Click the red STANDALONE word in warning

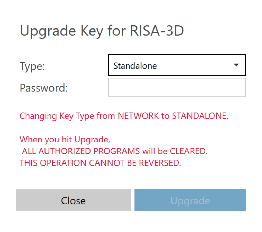click(200, 116)
